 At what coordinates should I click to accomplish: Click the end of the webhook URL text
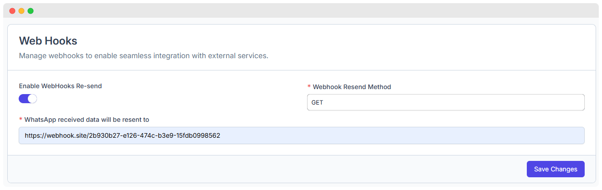point(220,135)
